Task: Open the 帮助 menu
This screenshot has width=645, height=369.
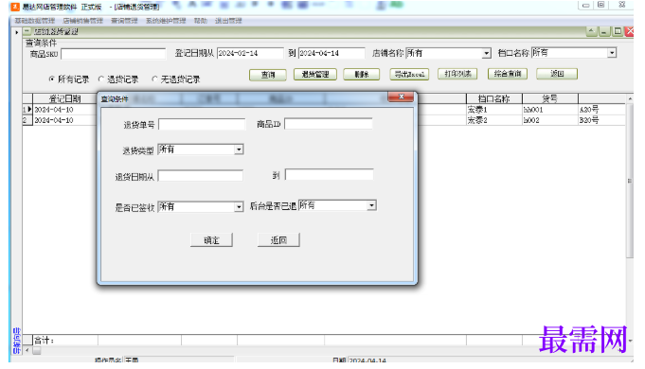Action: tap(201, 21)
